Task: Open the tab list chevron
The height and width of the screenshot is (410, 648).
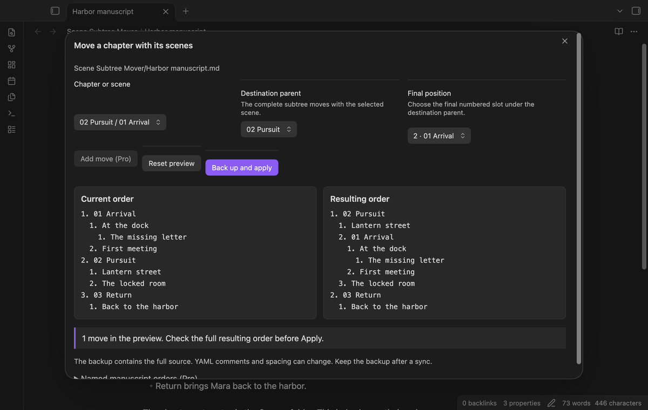Action: pos(620,11)
